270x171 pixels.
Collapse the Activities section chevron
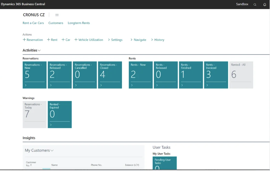click(39, 50)
